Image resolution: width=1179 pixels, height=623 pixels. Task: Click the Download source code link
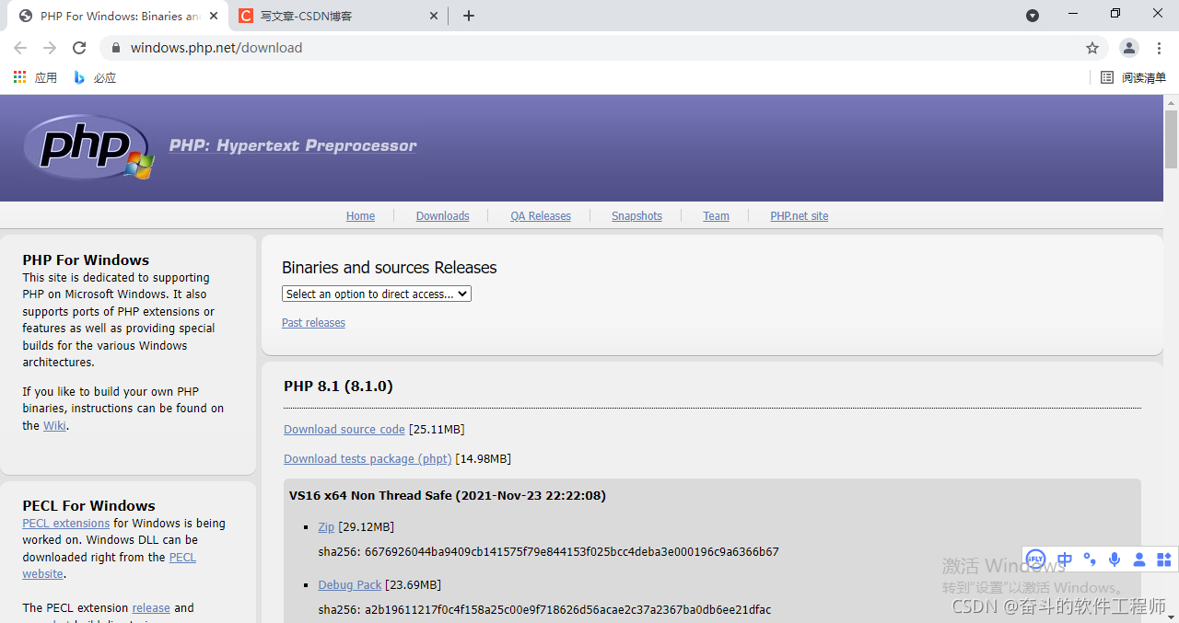coord(344,430)
